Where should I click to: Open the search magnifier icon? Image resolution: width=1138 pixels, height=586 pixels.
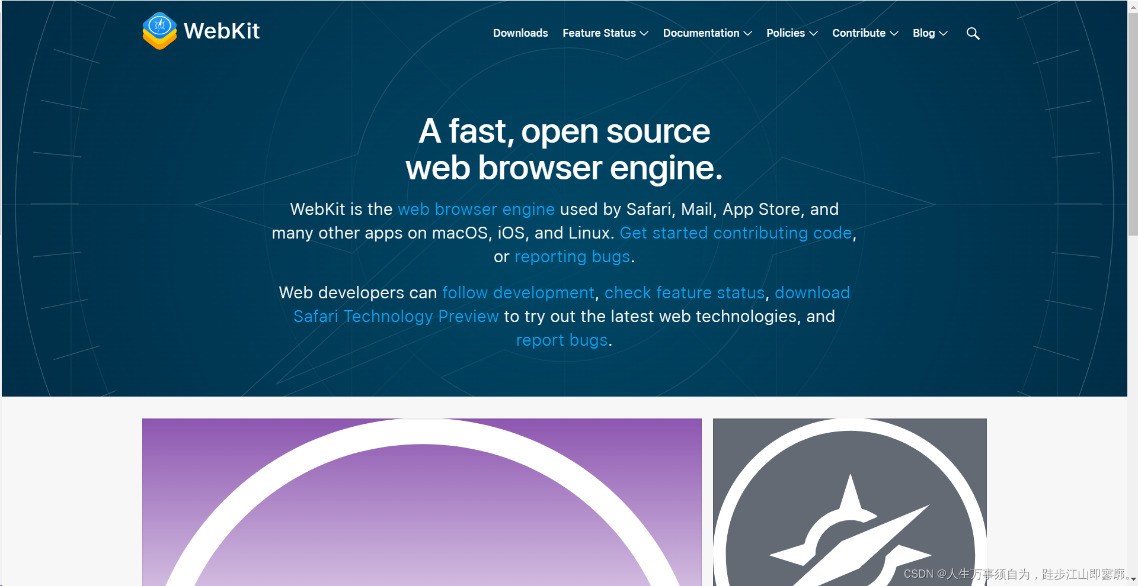(x=973, y=33)
